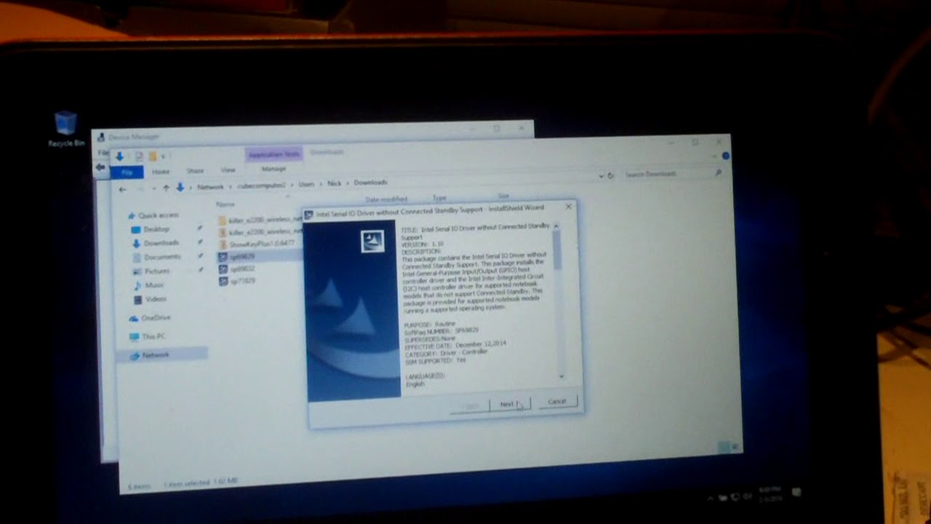The width and height of the screenshot is (931, 524).
Task: Select the sp71829 file
Action: point(242,282)
